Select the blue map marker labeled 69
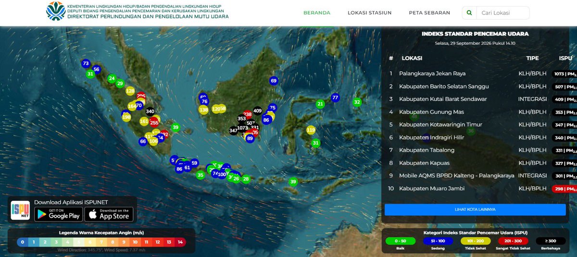The height and width of the screenshot is (257, 577). [274, 81]
